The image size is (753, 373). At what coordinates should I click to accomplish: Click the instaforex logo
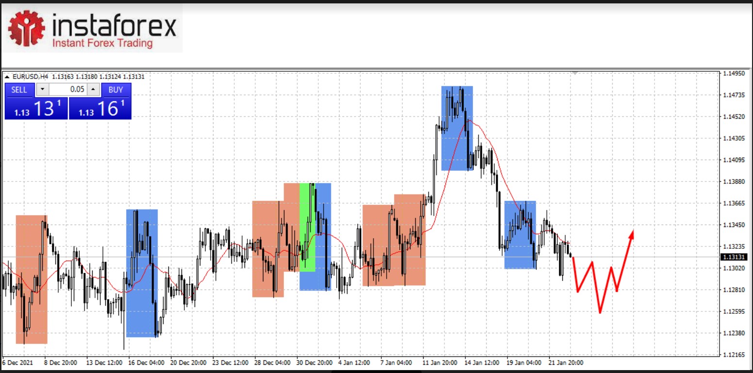(x=92, y=29)
